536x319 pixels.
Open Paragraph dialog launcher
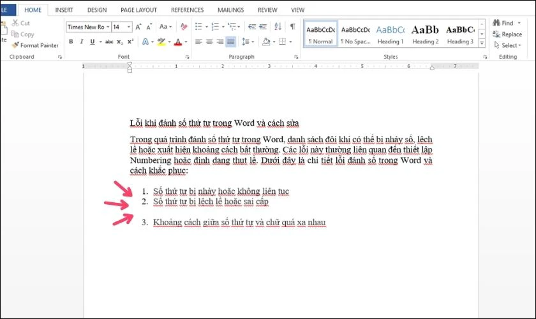(x=296, y=57)
